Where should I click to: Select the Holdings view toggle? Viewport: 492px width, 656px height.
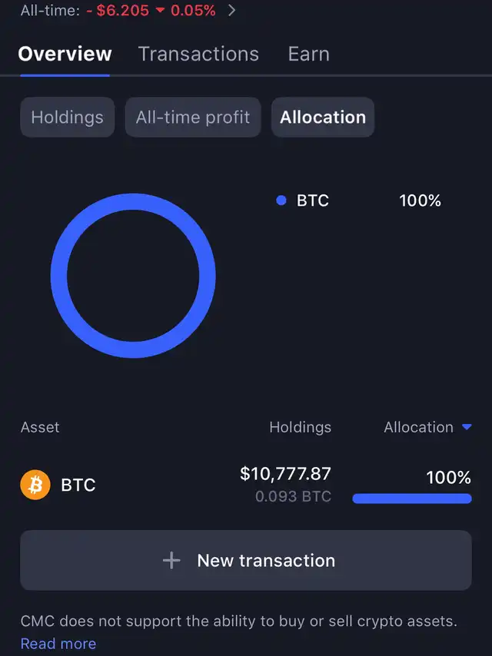(68, 118)
